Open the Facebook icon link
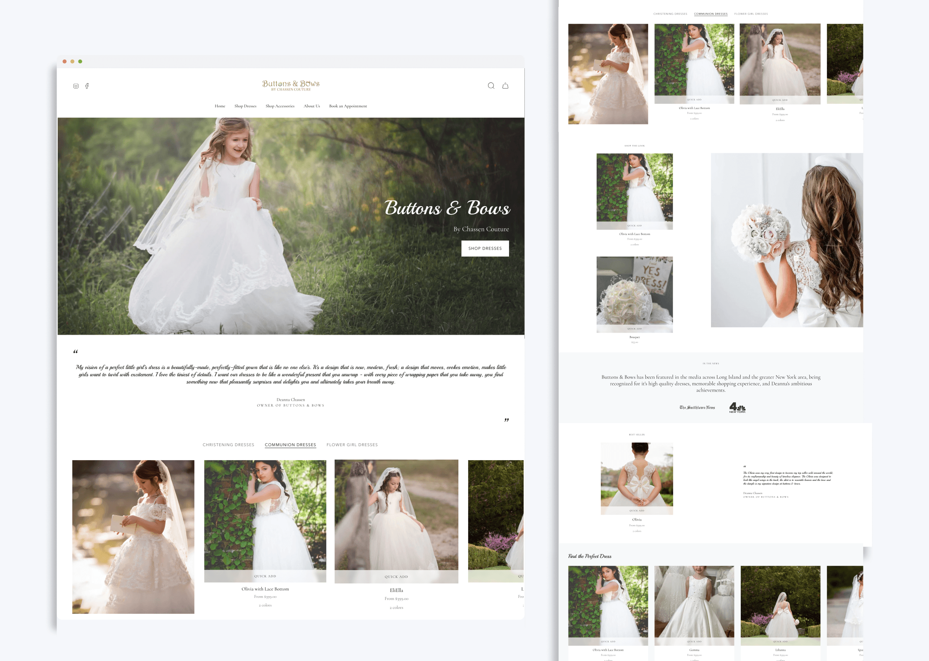This screenshot has height=661, width=929. point(87,86)
